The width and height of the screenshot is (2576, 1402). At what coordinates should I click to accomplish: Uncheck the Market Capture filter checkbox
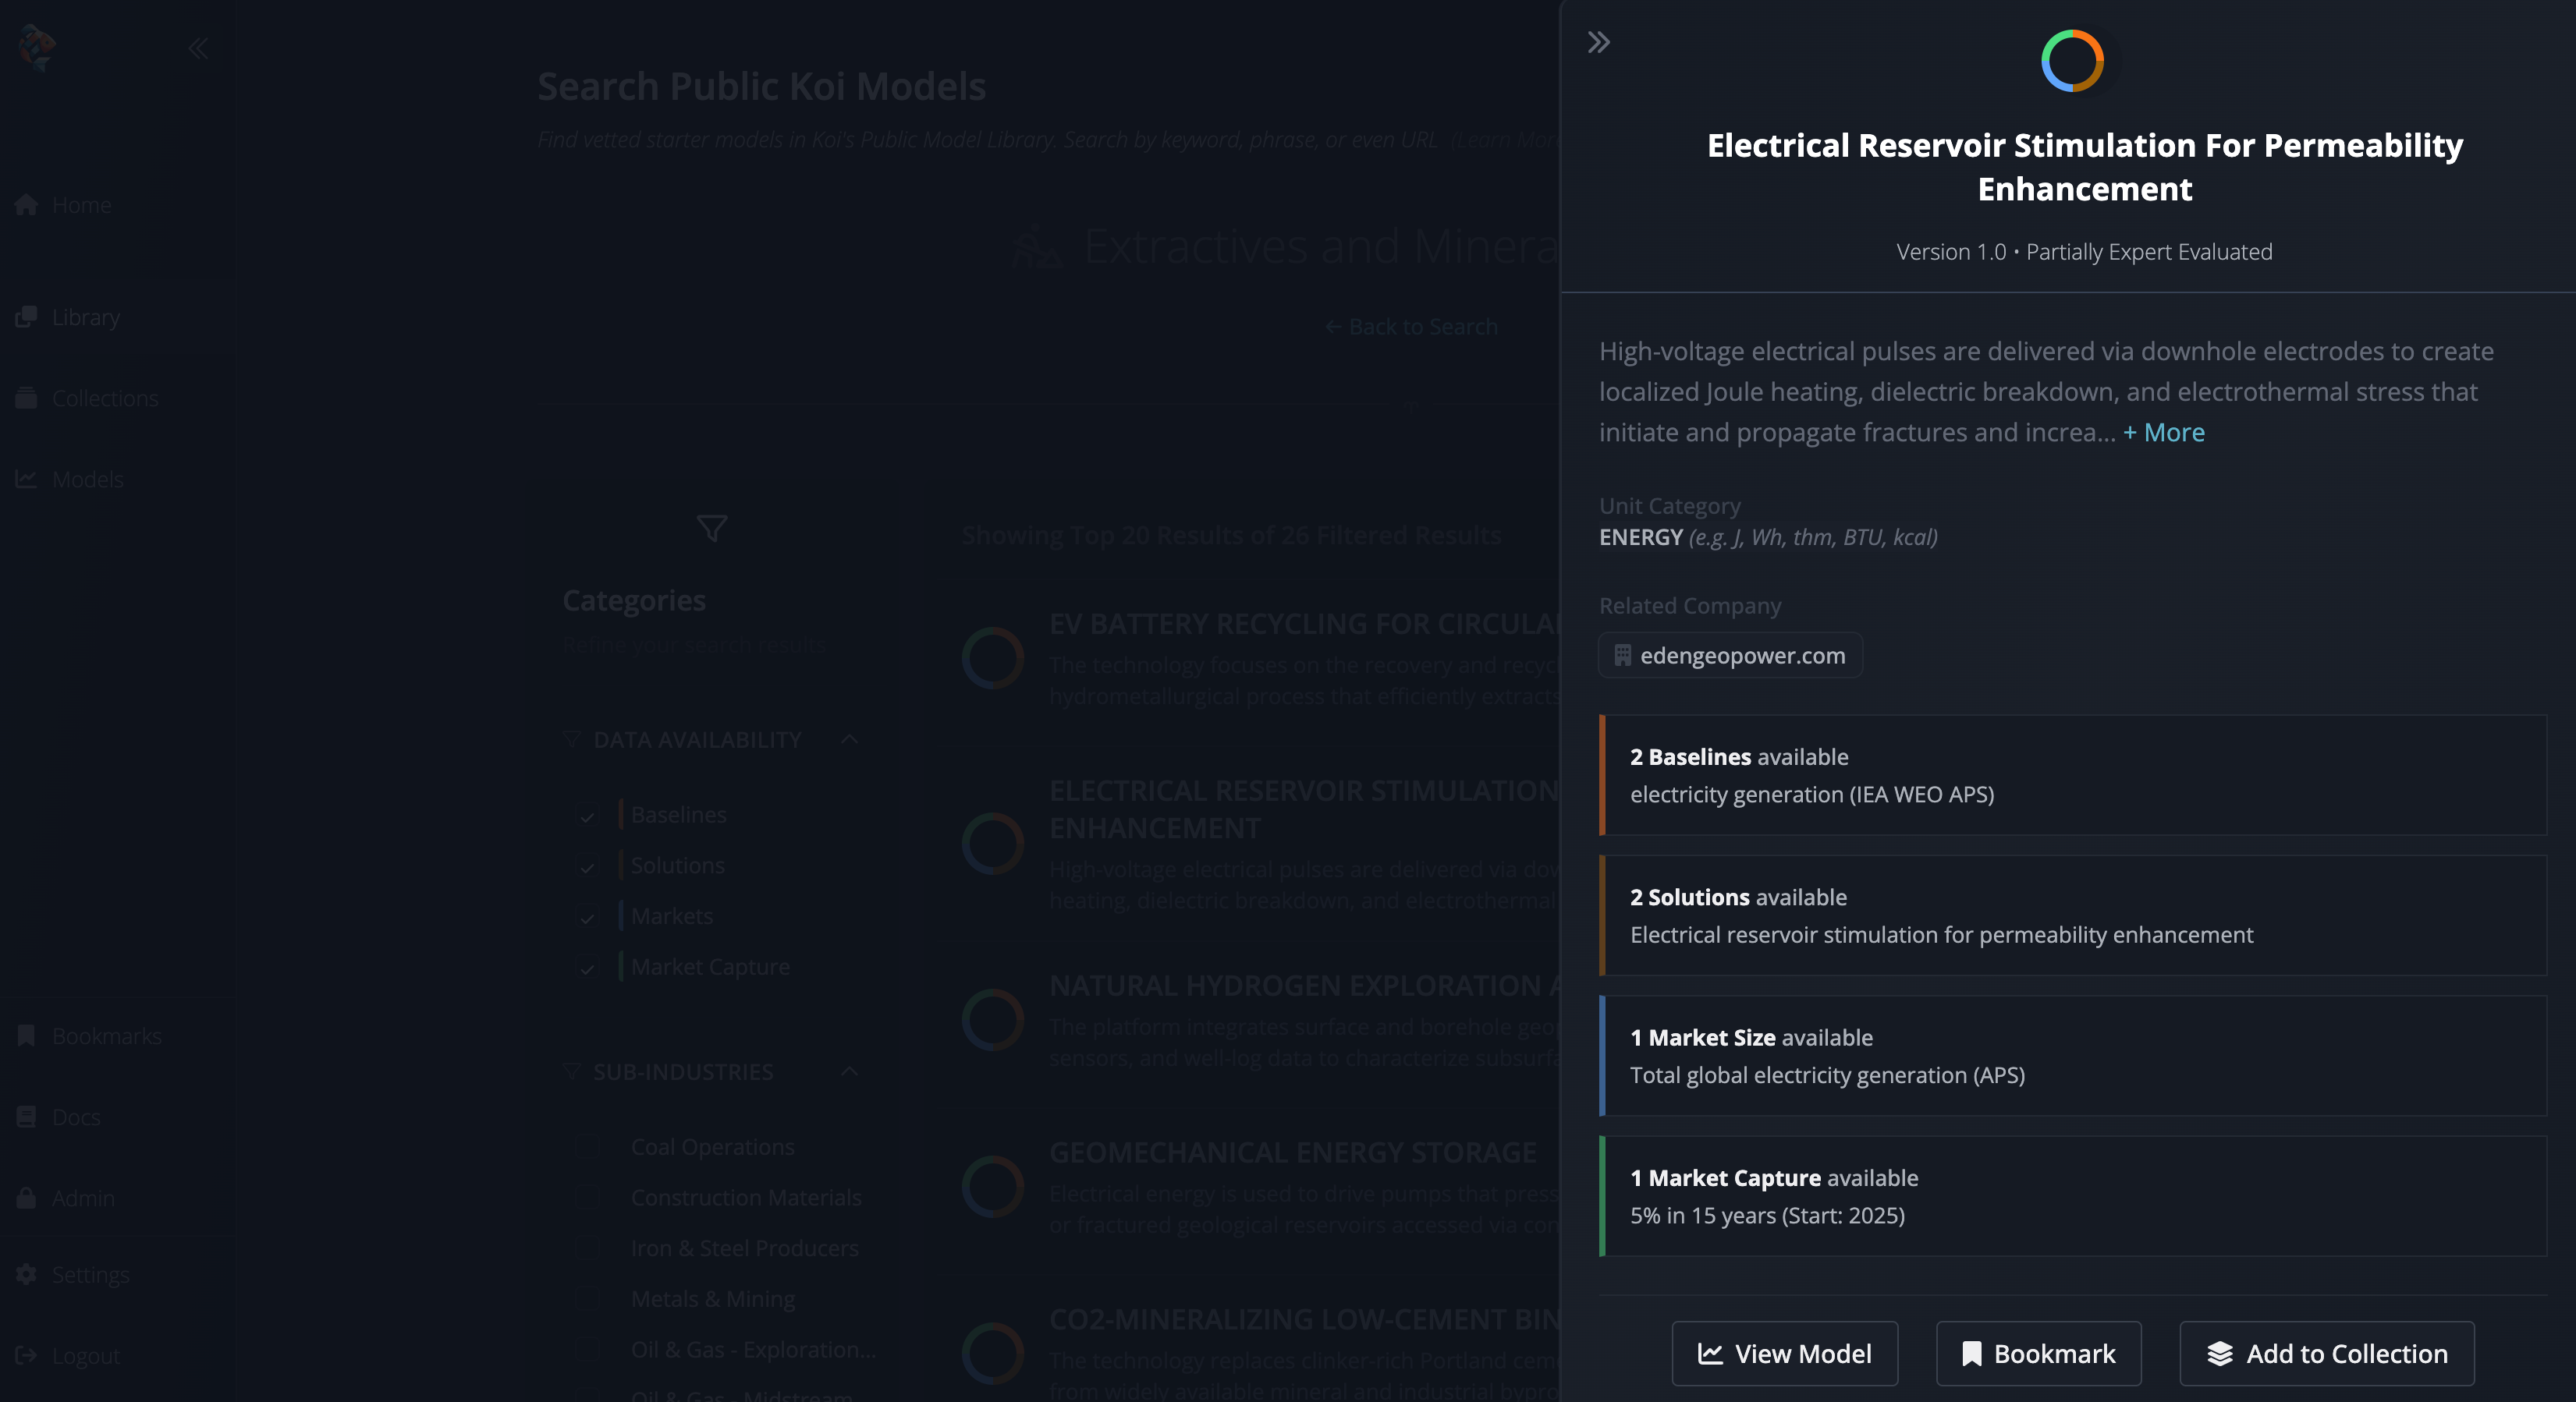(x=587, y=966)
